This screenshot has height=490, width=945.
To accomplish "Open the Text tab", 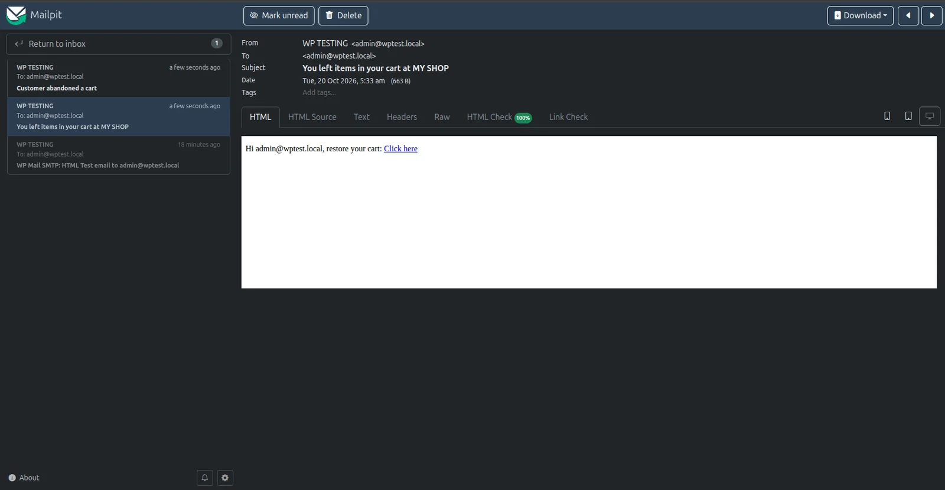I will click(x=361, y=117).
